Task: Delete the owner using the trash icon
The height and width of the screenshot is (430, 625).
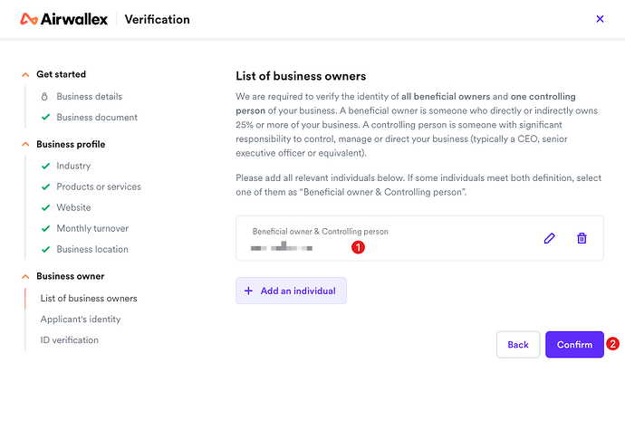Action: (x=582, y=238)
